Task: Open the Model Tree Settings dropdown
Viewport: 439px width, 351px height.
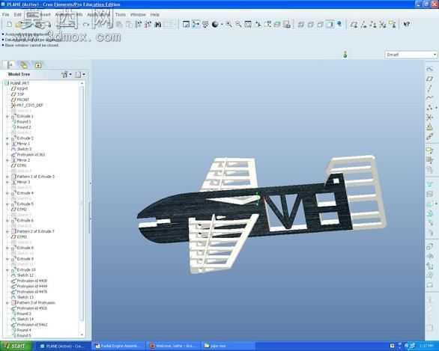Action: point(80,74)
